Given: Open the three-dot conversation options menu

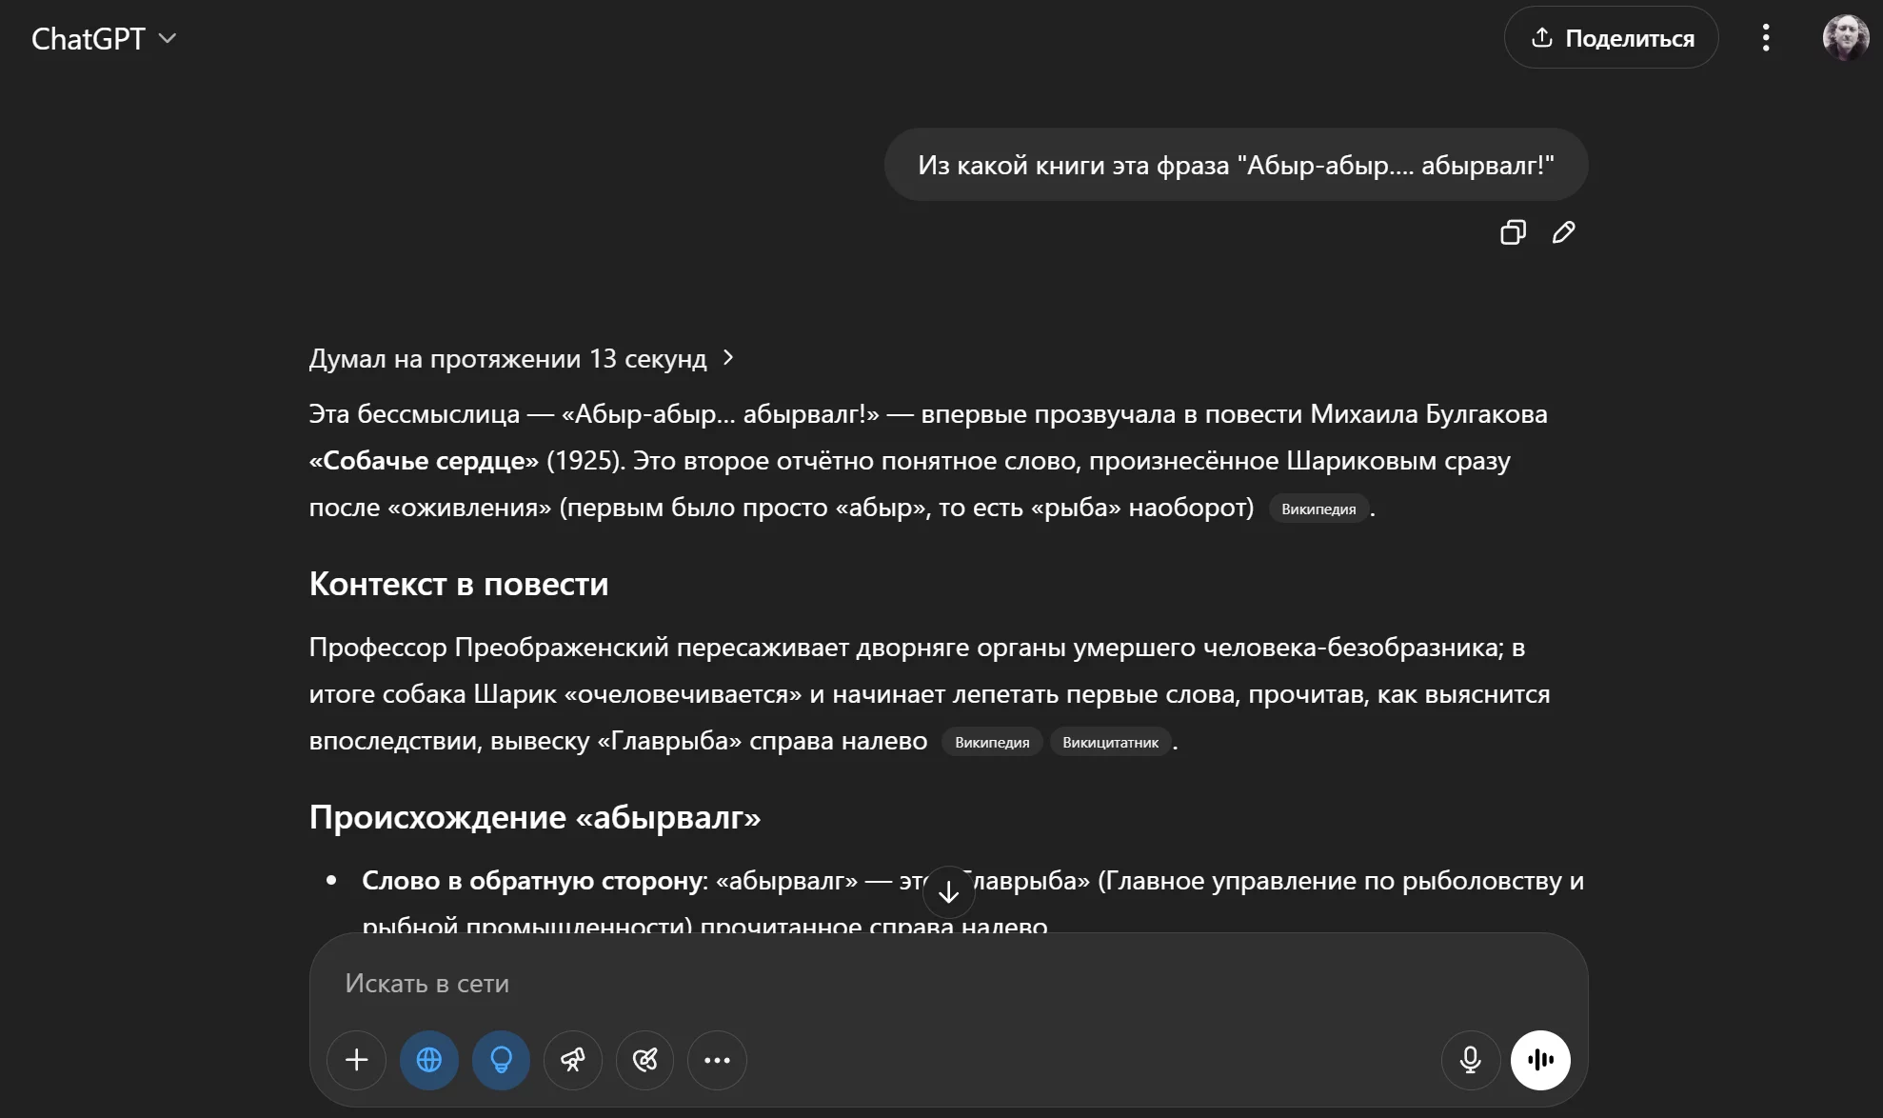Looking at the screenshot, I should (1766, 38).
